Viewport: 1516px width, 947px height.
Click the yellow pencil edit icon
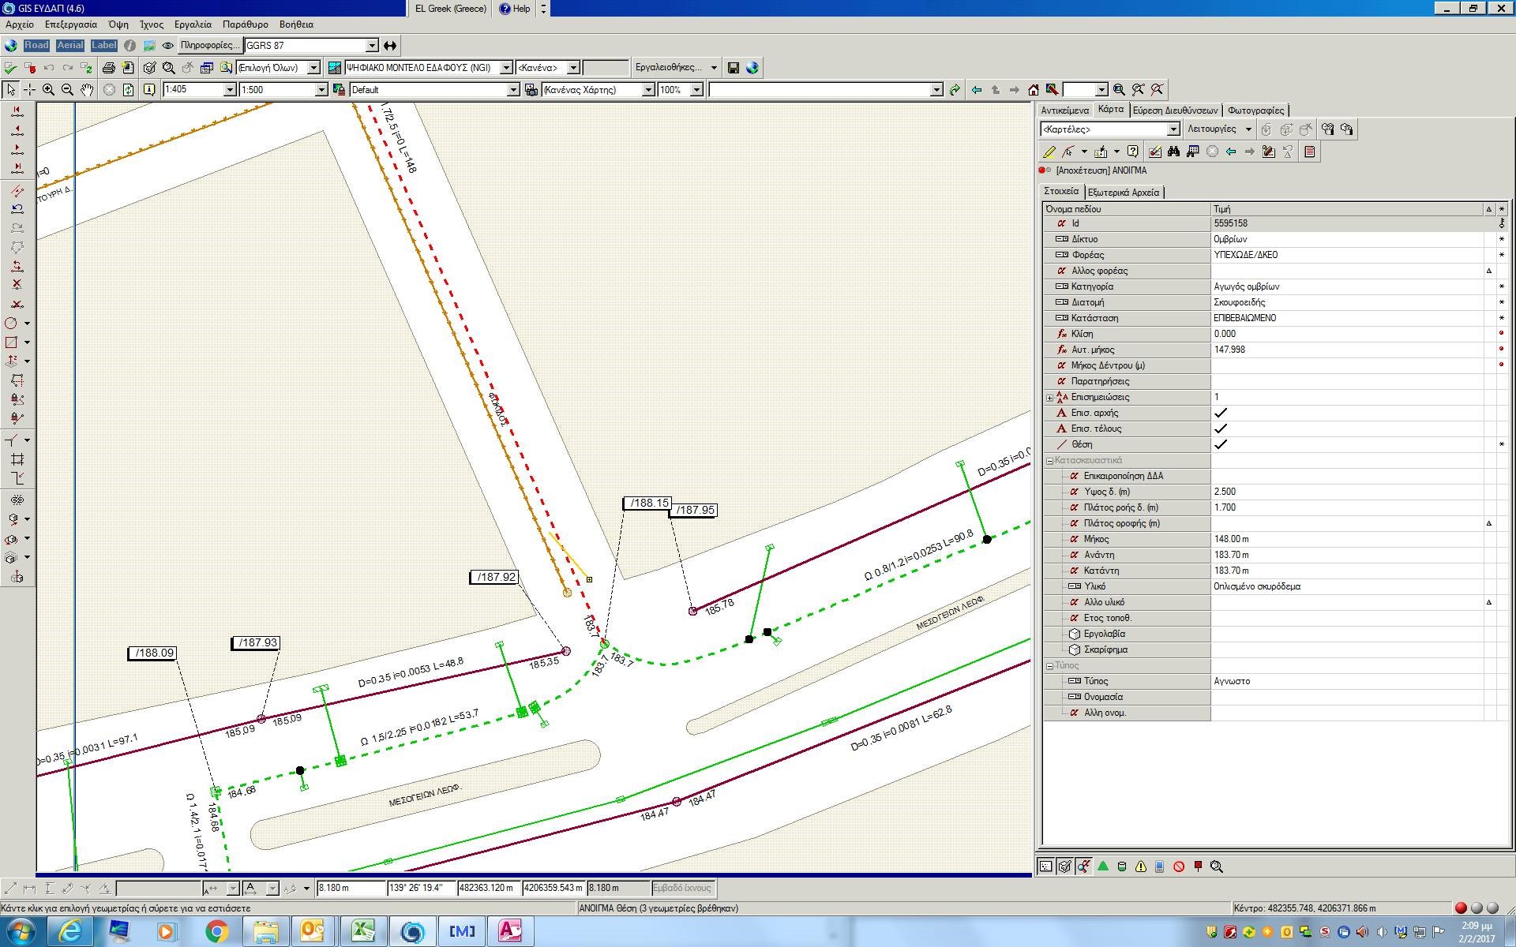tap(1049, 152)
